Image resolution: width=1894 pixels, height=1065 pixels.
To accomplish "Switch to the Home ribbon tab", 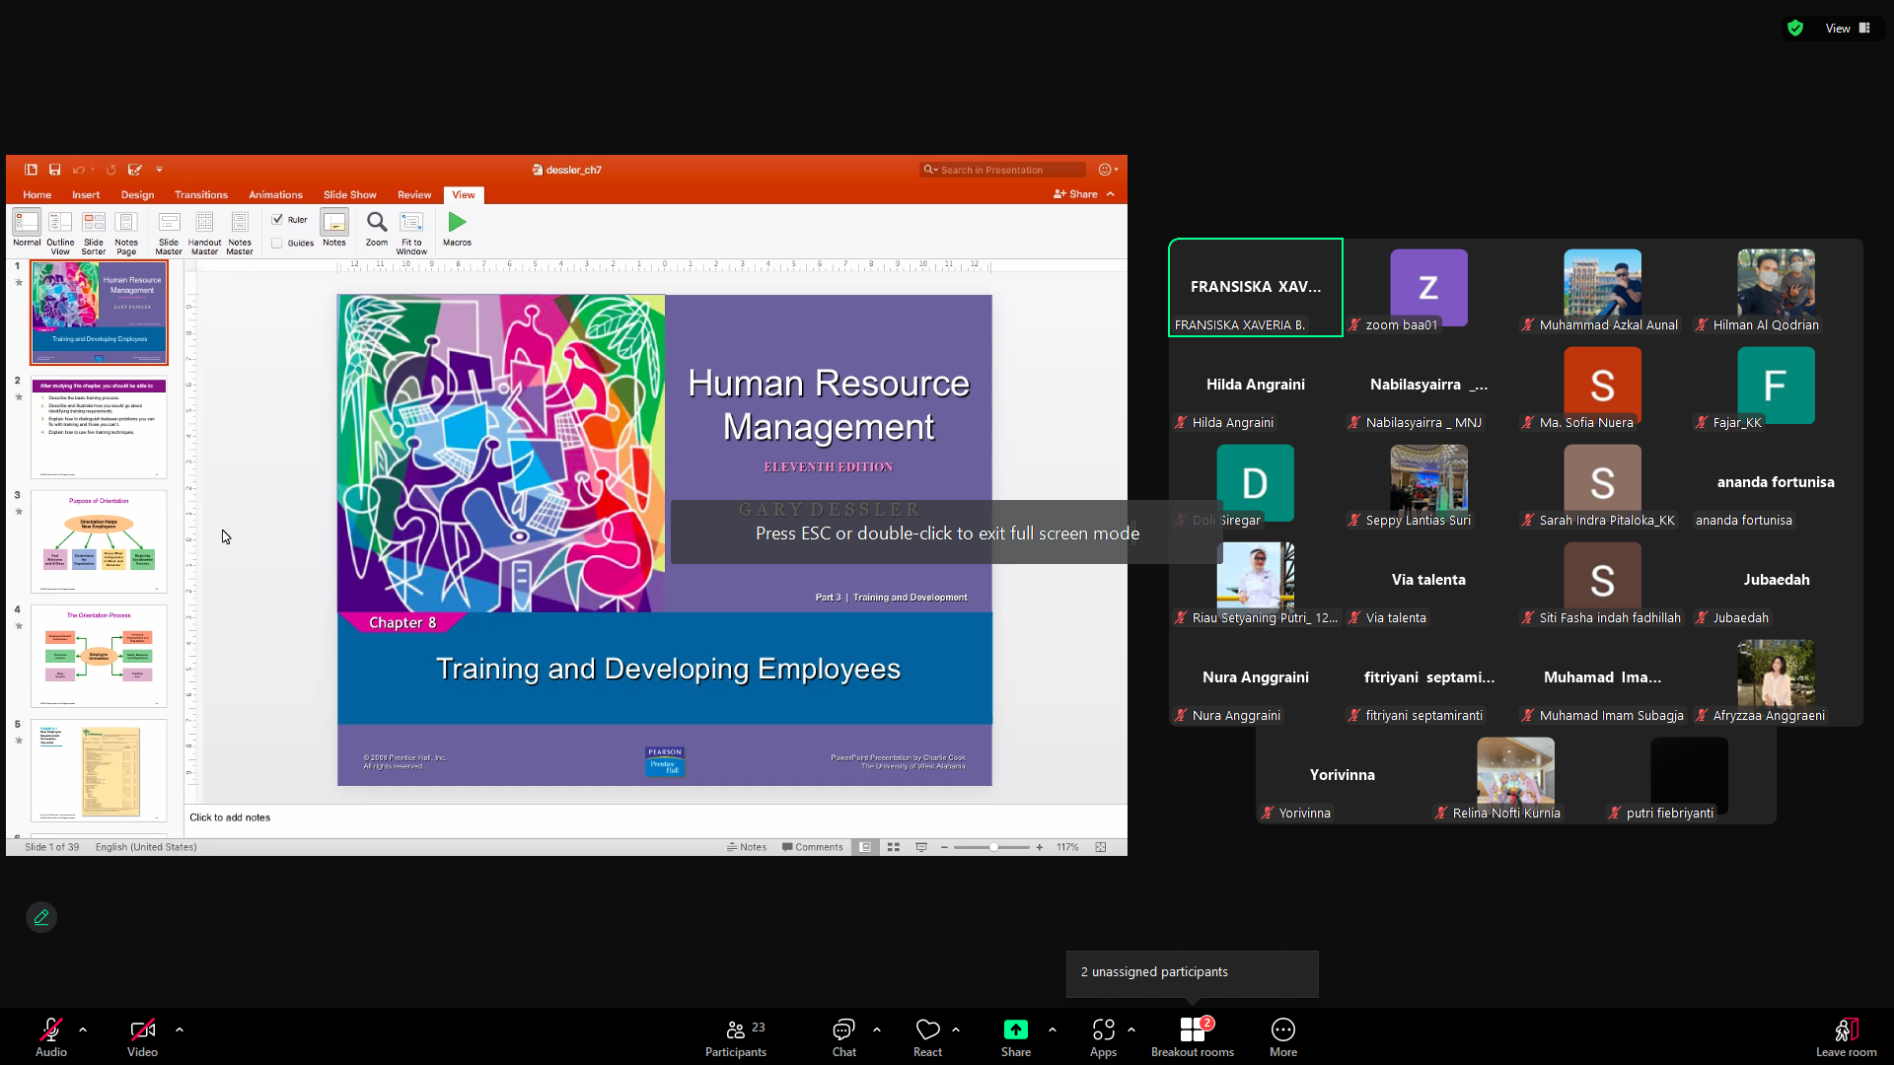I will pos(37,195).
